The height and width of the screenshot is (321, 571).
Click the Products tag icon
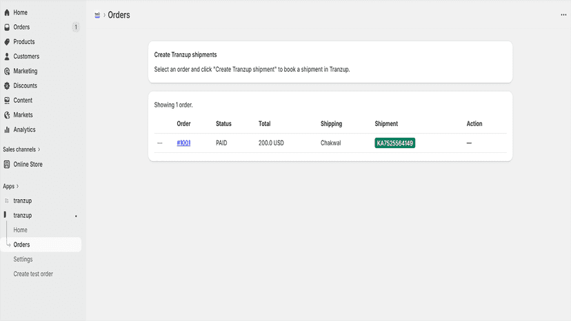[7, 42]
